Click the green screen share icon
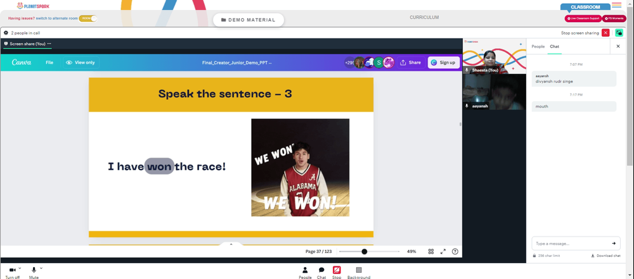Viewport: 634px width, 279px height. coord(619,33)
